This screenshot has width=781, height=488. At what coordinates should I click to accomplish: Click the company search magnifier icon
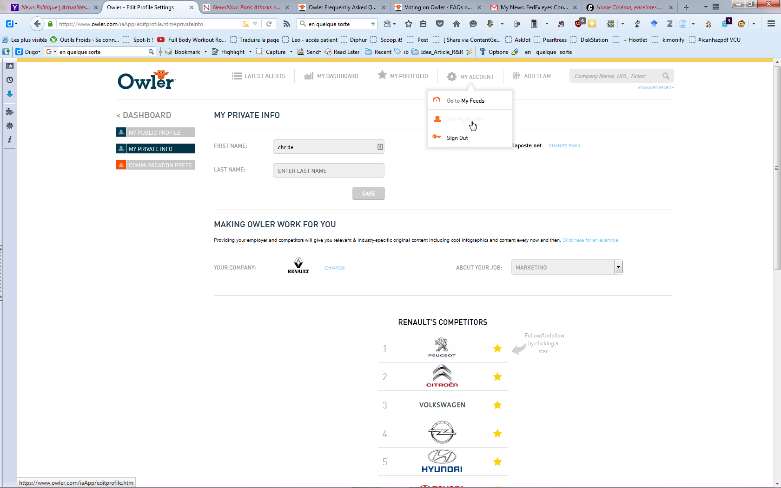(666, 76)
